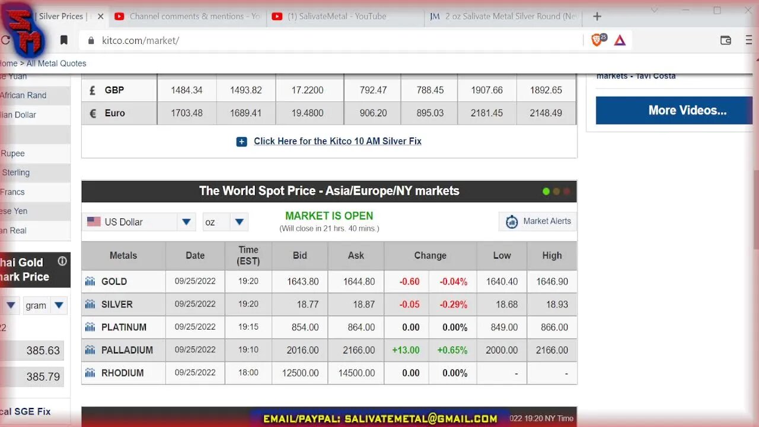Open the PALLADIUM metal link
This screenshot has height=427, width=759.
click(127, 350)
